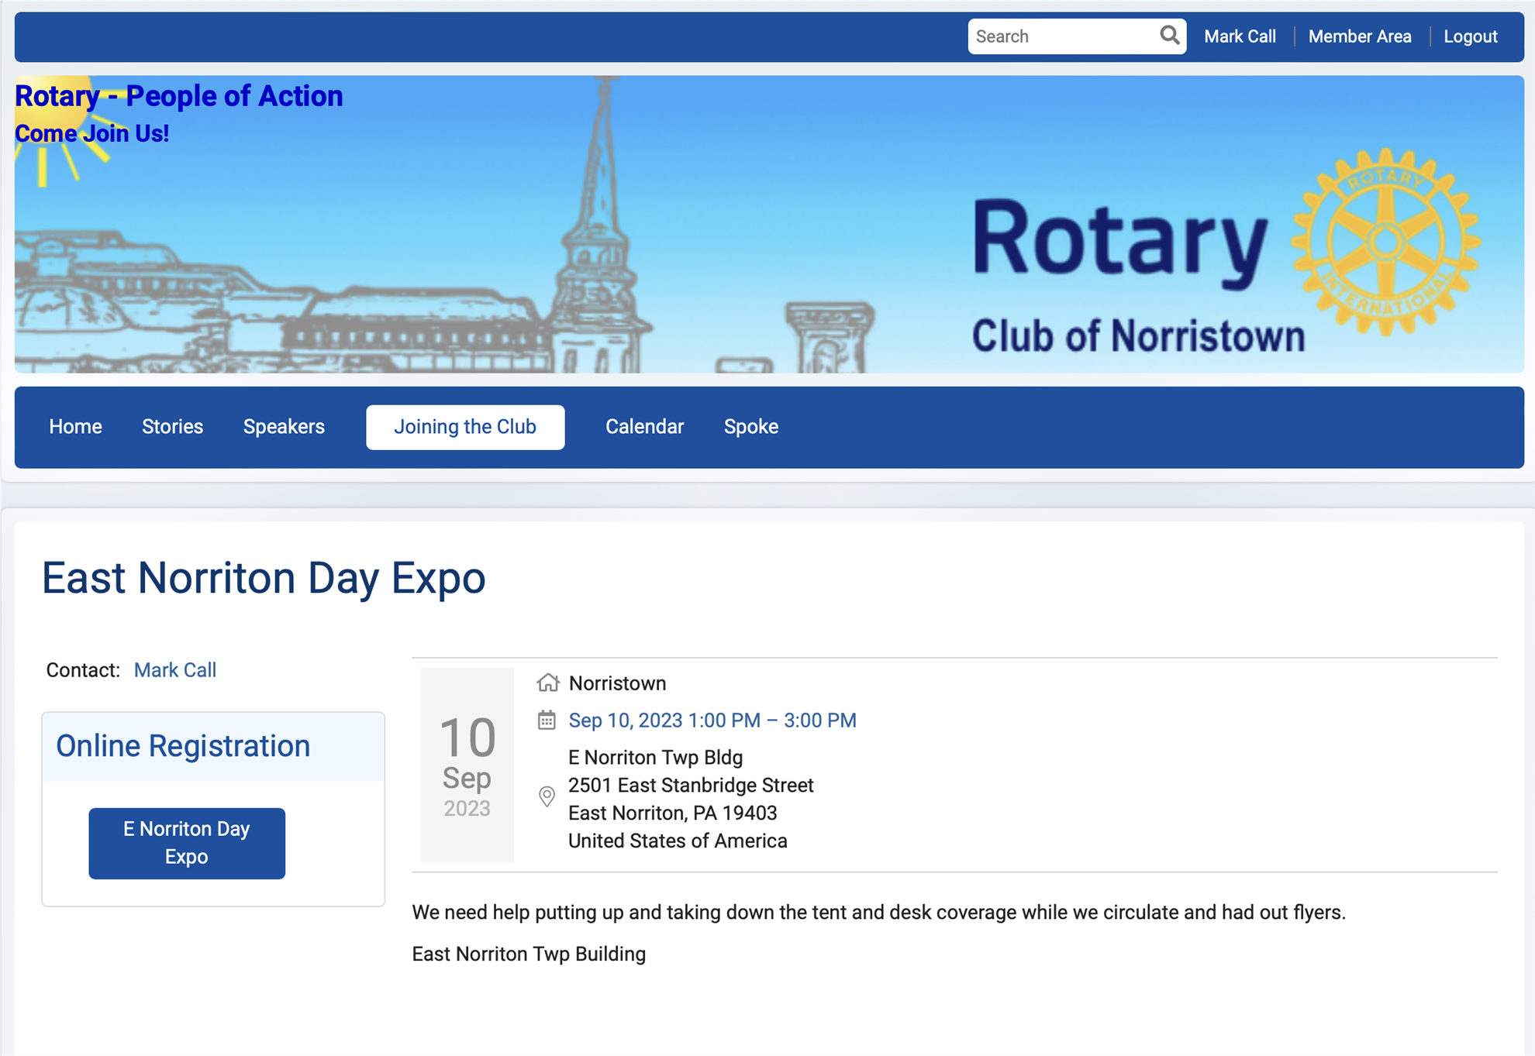Click the 2501 East Stanbridge Street line

tap(691, 785)
